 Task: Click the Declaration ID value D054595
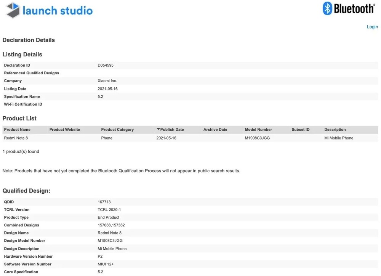pos(106,65)
